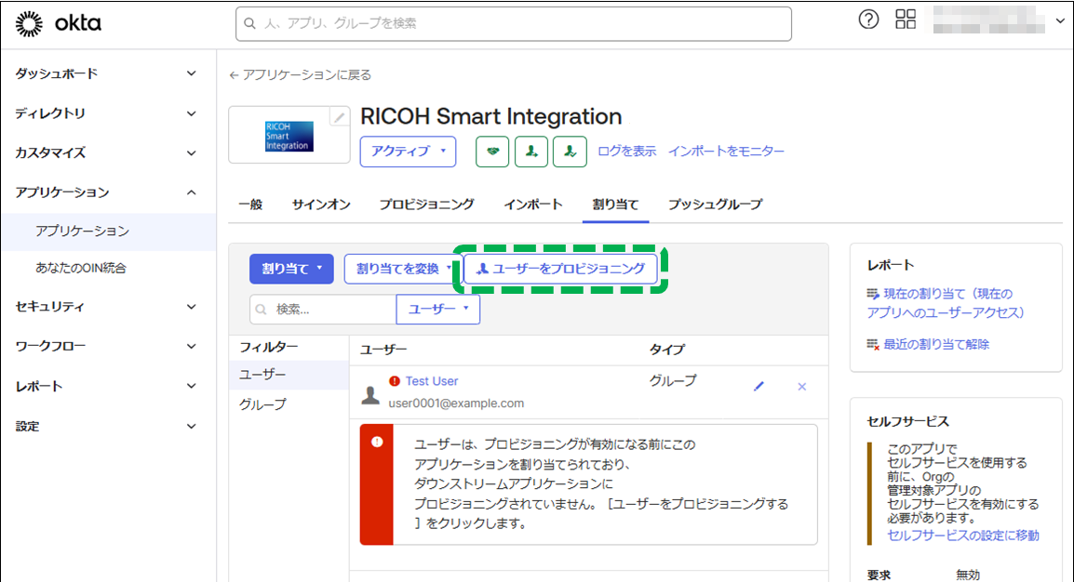This screenshot has height=582, width=1074.
Task: Open the 割り当てを変換 dropdown
Action: point(403,269)
